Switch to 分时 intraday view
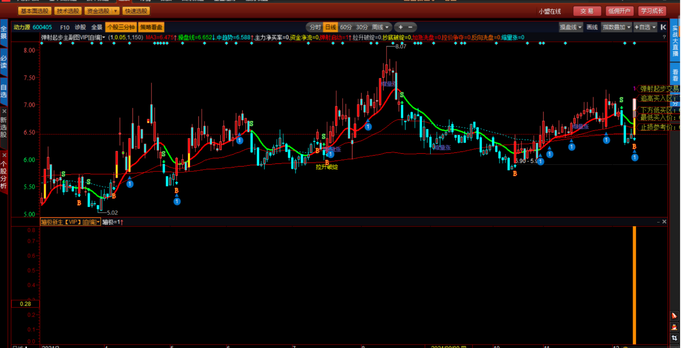 [315, 27]
